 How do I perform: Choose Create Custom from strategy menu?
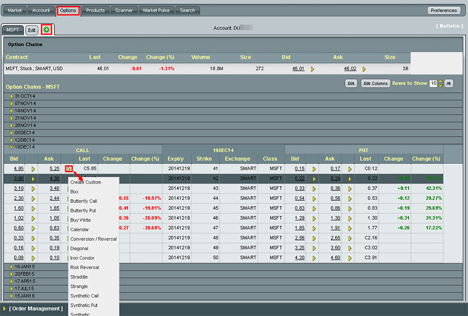pyautogui.click(x=86, y=182)
